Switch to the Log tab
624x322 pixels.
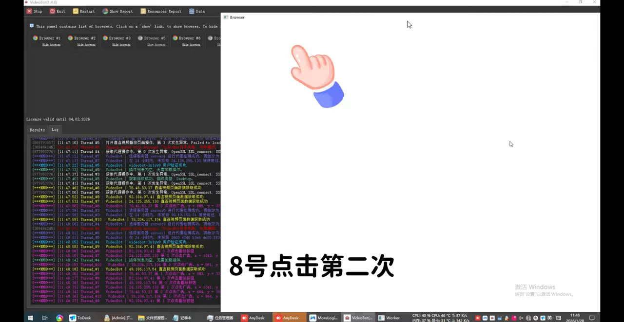coord(55,130)
